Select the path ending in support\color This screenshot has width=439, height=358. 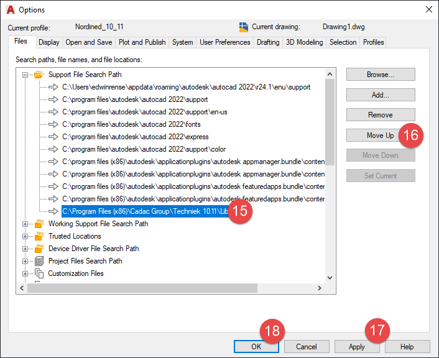(x=144, y=149)
